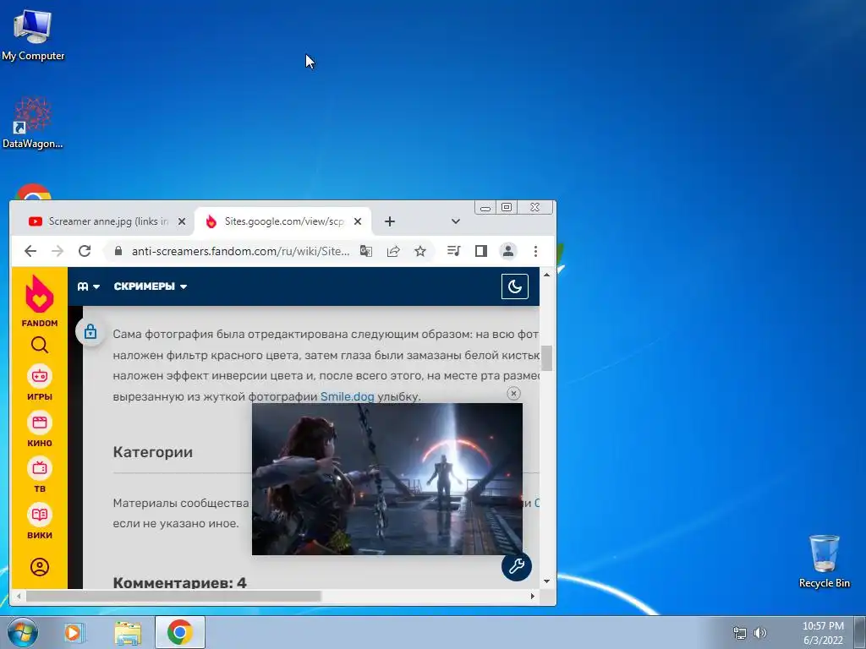Open the My Computer desktop icon

[x=33, y=34]
